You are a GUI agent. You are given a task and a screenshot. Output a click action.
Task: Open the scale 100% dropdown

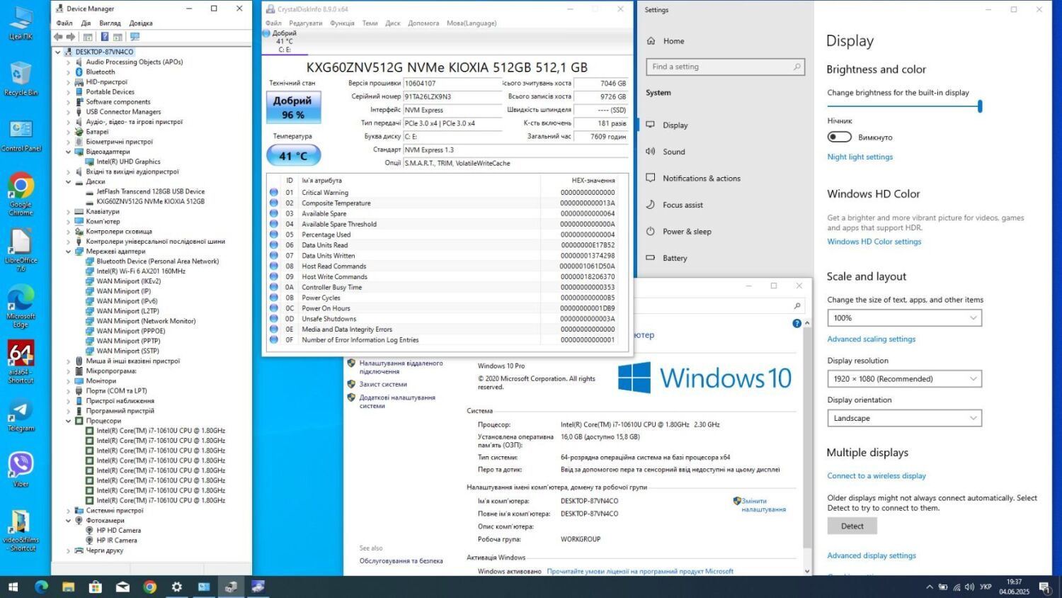[x=904, y=318]
